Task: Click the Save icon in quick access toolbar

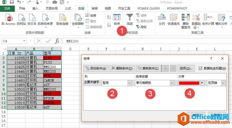Action: [x=12, y=2]
